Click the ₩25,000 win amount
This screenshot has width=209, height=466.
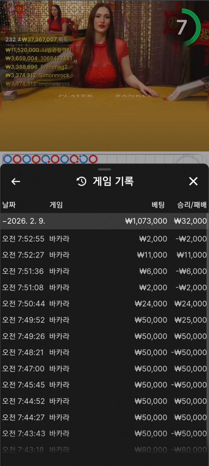coord(191,320)
